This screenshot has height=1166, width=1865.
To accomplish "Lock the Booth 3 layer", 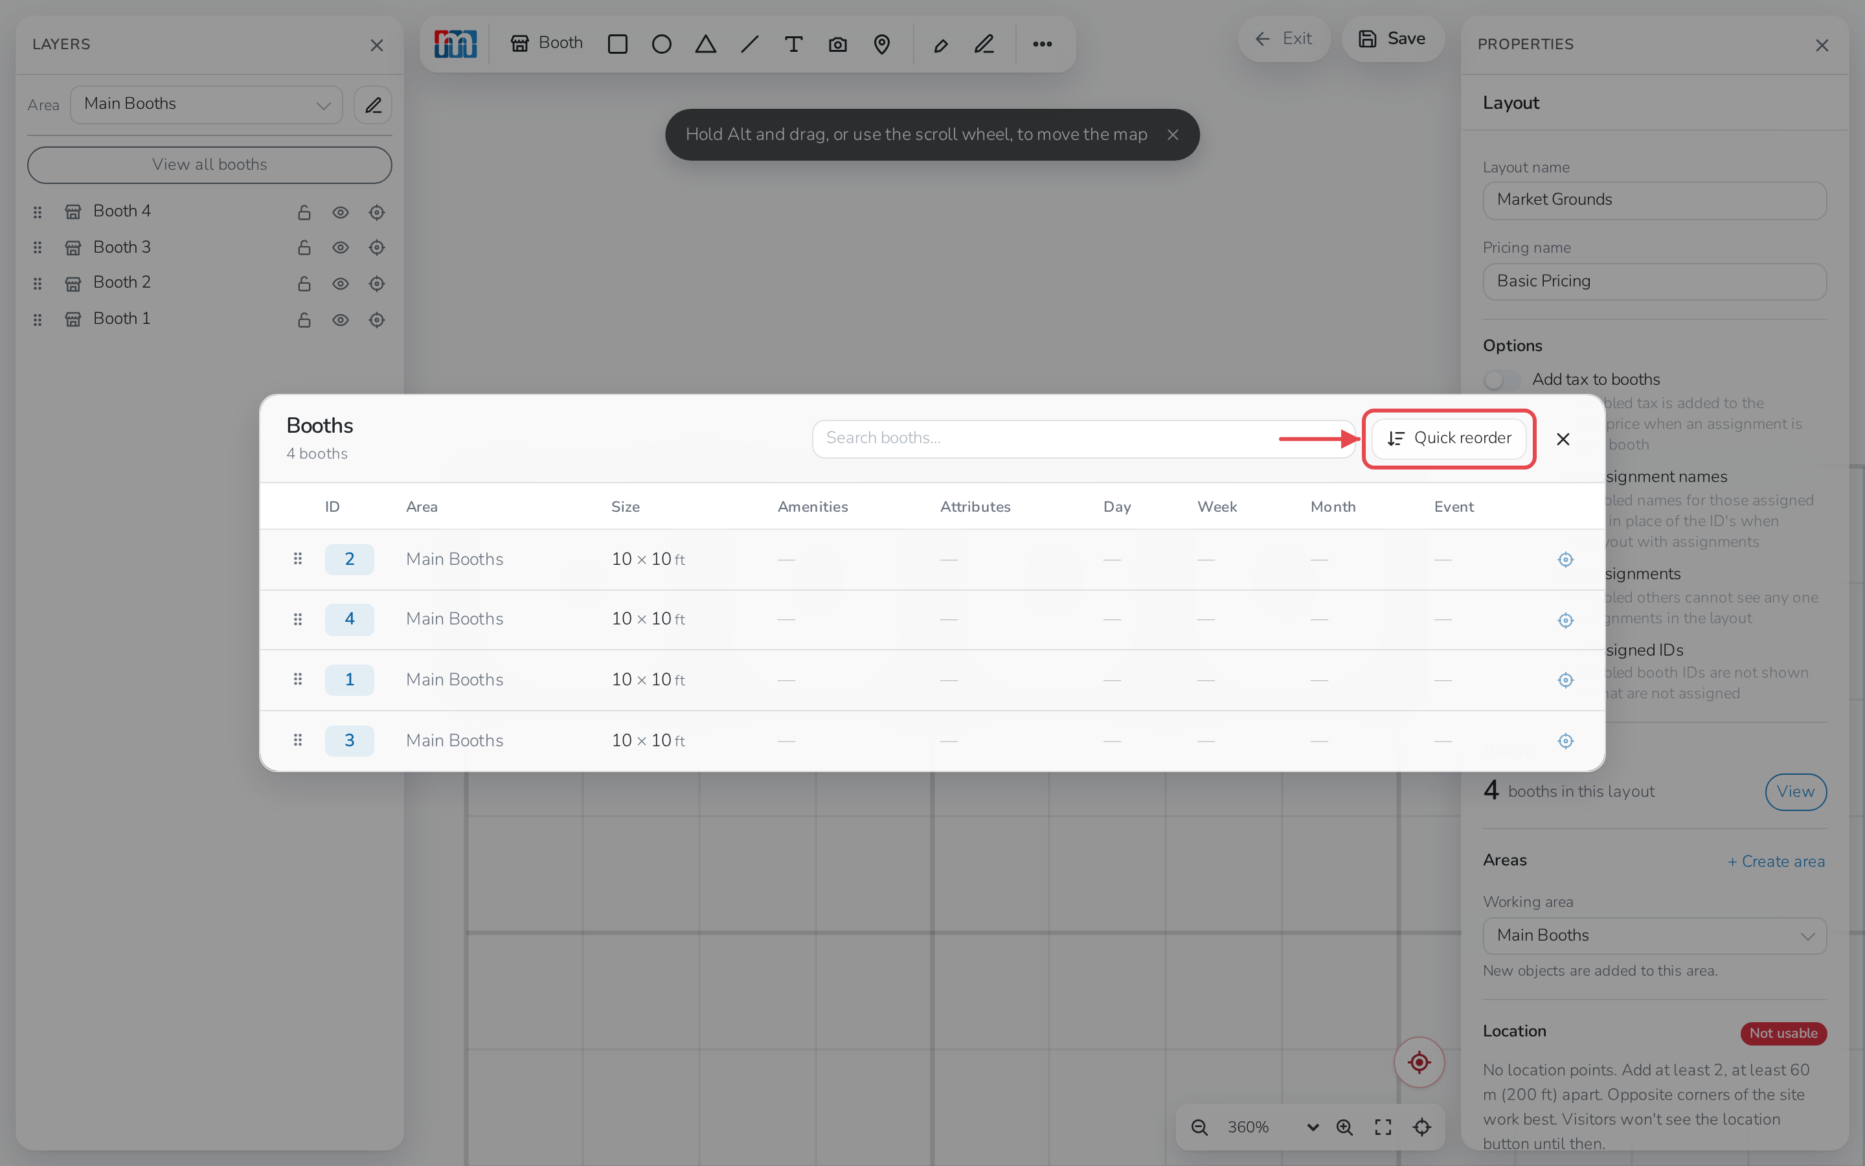I will [304, 247].
